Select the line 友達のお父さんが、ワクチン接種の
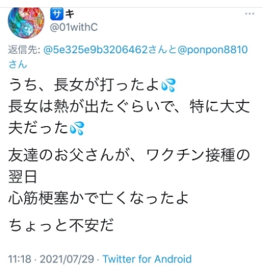The image size is (267, 274). pyautogui.click(x=129, y=155)
